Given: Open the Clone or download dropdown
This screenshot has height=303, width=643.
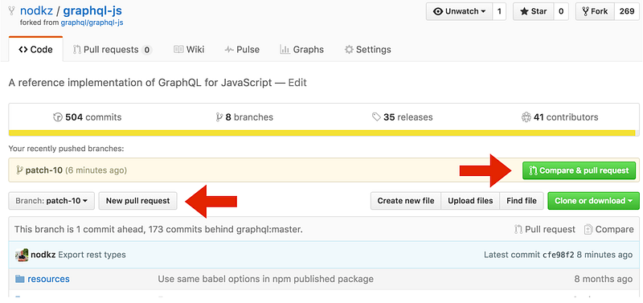Looking at the screenshot, I should [x=593, y=201].
